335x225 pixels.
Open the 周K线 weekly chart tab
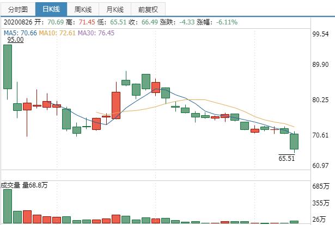tap(83, 9)
